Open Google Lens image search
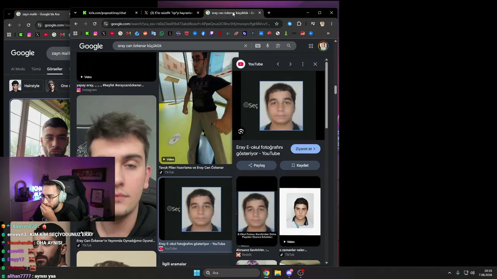Screen dimensions: 497x279 tap(278, 46)
